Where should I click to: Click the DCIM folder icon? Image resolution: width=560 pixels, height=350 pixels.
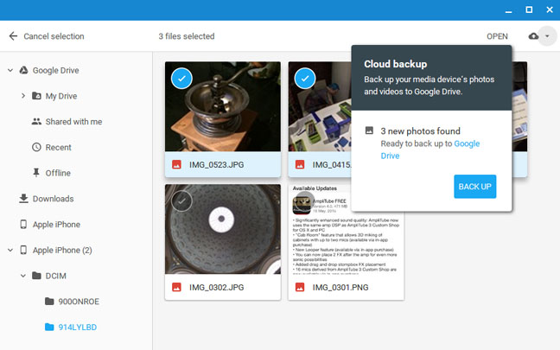pos(36,276)
